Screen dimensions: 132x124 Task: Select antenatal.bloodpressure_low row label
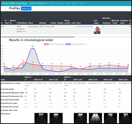[12, 96]
